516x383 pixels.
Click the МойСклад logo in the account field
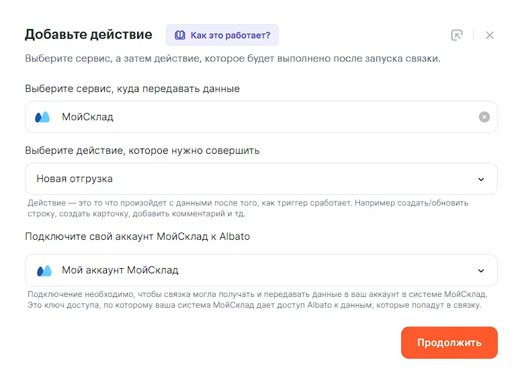(44, 270)
